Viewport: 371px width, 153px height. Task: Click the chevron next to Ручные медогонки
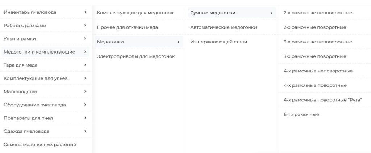click(x=272, y=13)
